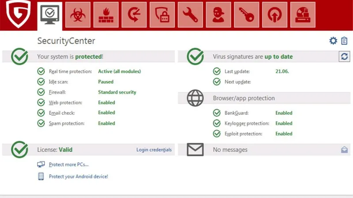Open the Firewall brick wall icon
This screenshot has height=198, width=353.
tap(106, 15)
